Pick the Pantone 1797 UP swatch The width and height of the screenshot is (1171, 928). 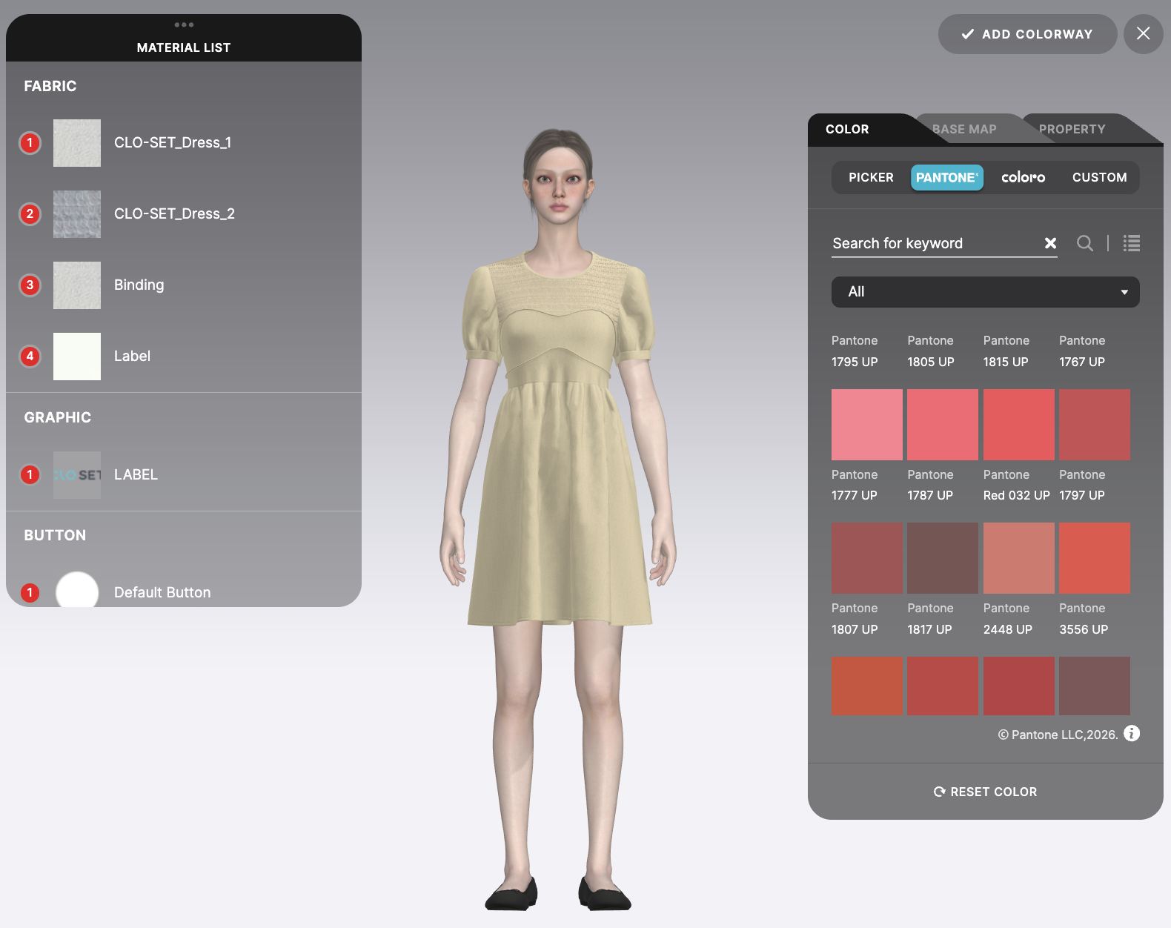[x=1095, y=425]
